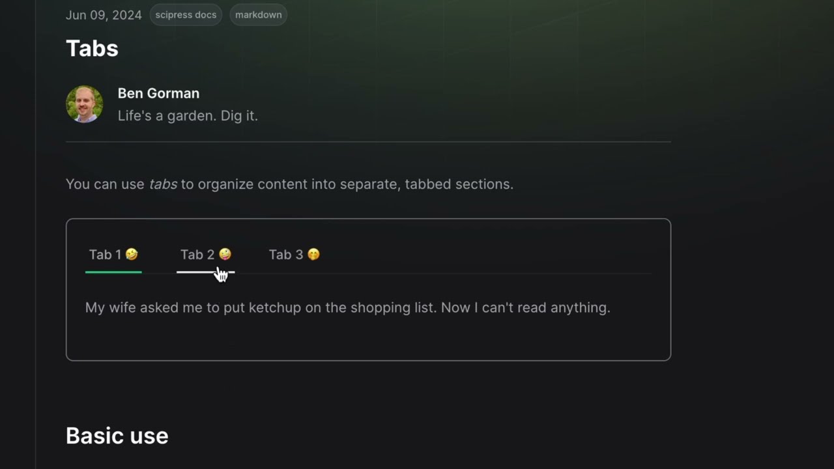The width and height of the screenshot is (834, 469).
Task: Click the white hover underline beneath Tab 2
Action: click(x=195, y=272)
